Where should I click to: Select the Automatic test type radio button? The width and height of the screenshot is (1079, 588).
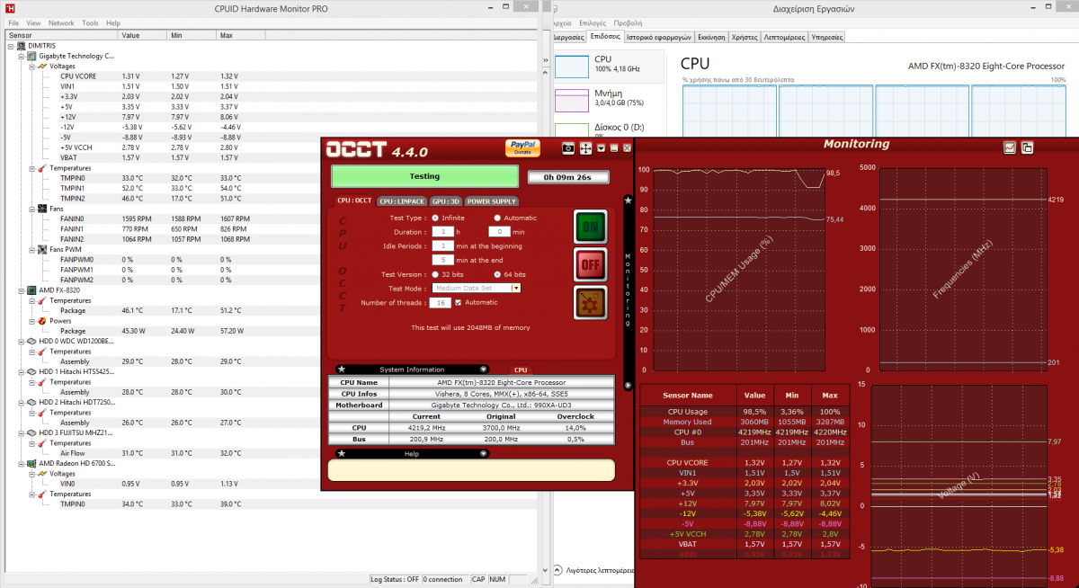[x=496, y=218]
